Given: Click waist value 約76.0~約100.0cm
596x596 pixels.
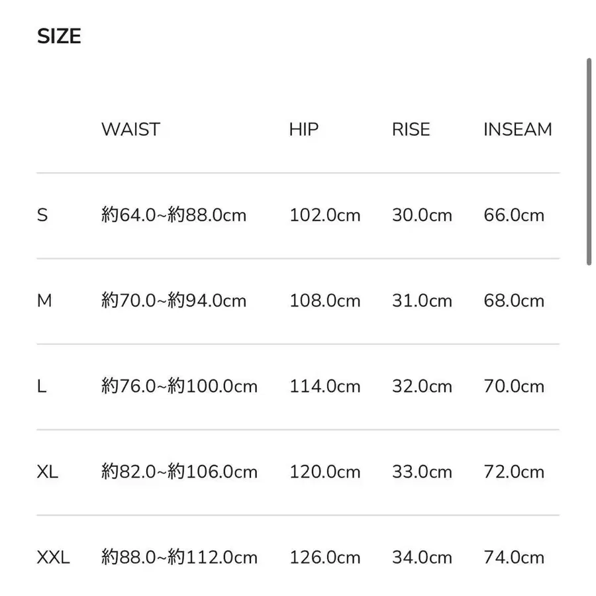Looking at the screenshot, I should pos(179,386).
